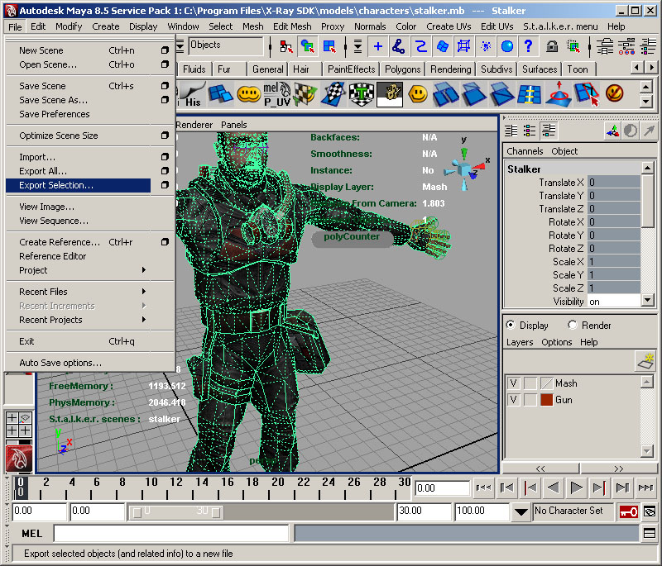The width and height of the screenshot is (662, 566).
Task: Click the current time field showing 0.00
Action: point(442,488)
